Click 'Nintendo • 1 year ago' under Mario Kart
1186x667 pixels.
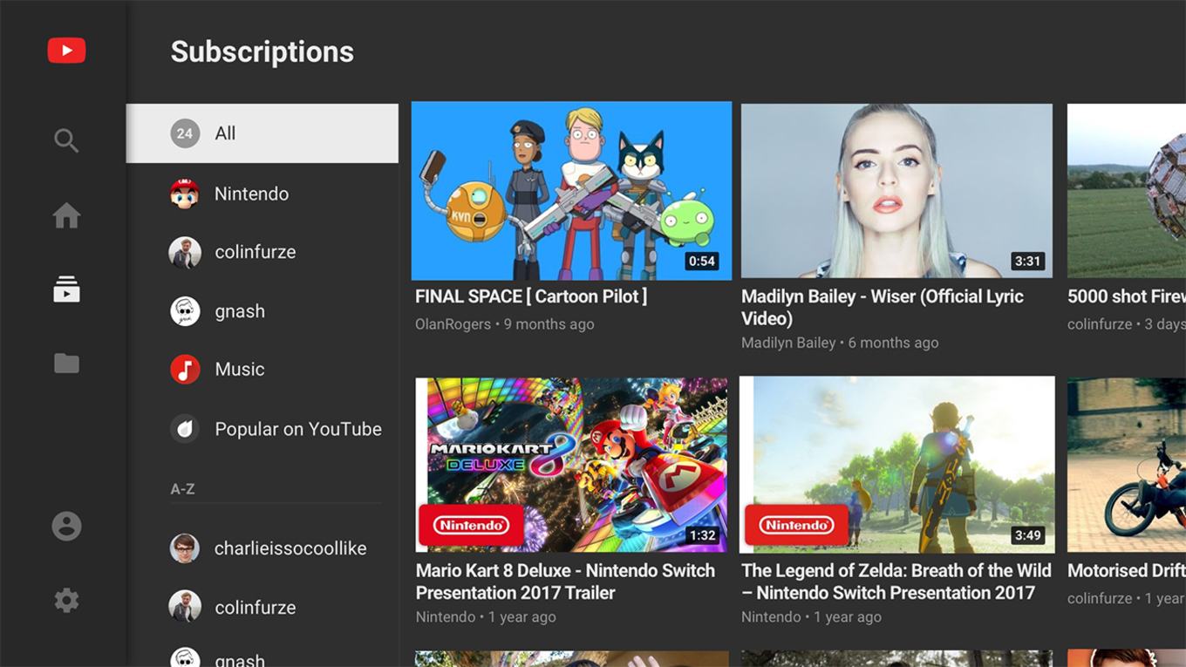click(x=486, y=617)
